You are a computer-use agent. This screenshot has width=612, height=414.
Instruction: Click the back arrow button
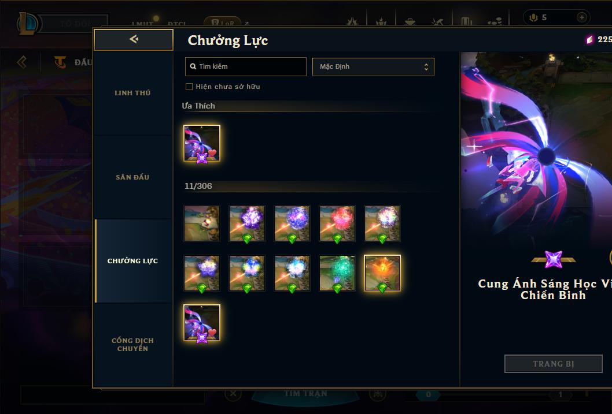[134, 39]
